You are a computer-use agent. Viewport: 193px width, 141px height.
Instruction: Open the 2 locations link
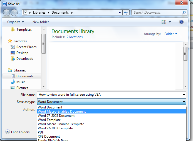click(x=75, y=37)
